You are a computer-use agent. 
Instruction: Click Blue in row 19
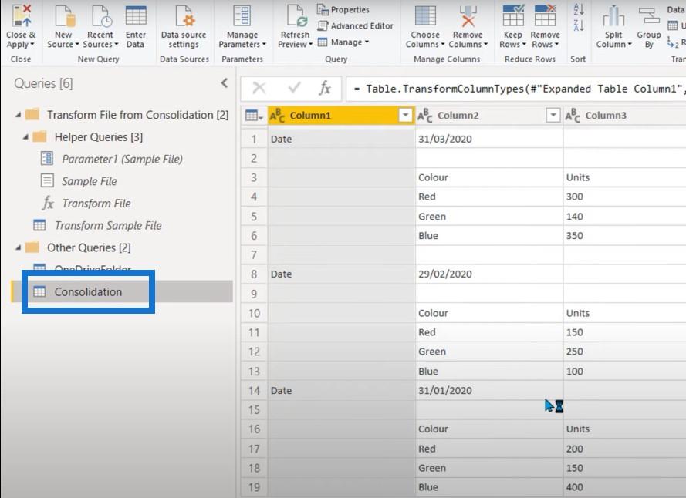pyautogui.click(x=489, y=487)
